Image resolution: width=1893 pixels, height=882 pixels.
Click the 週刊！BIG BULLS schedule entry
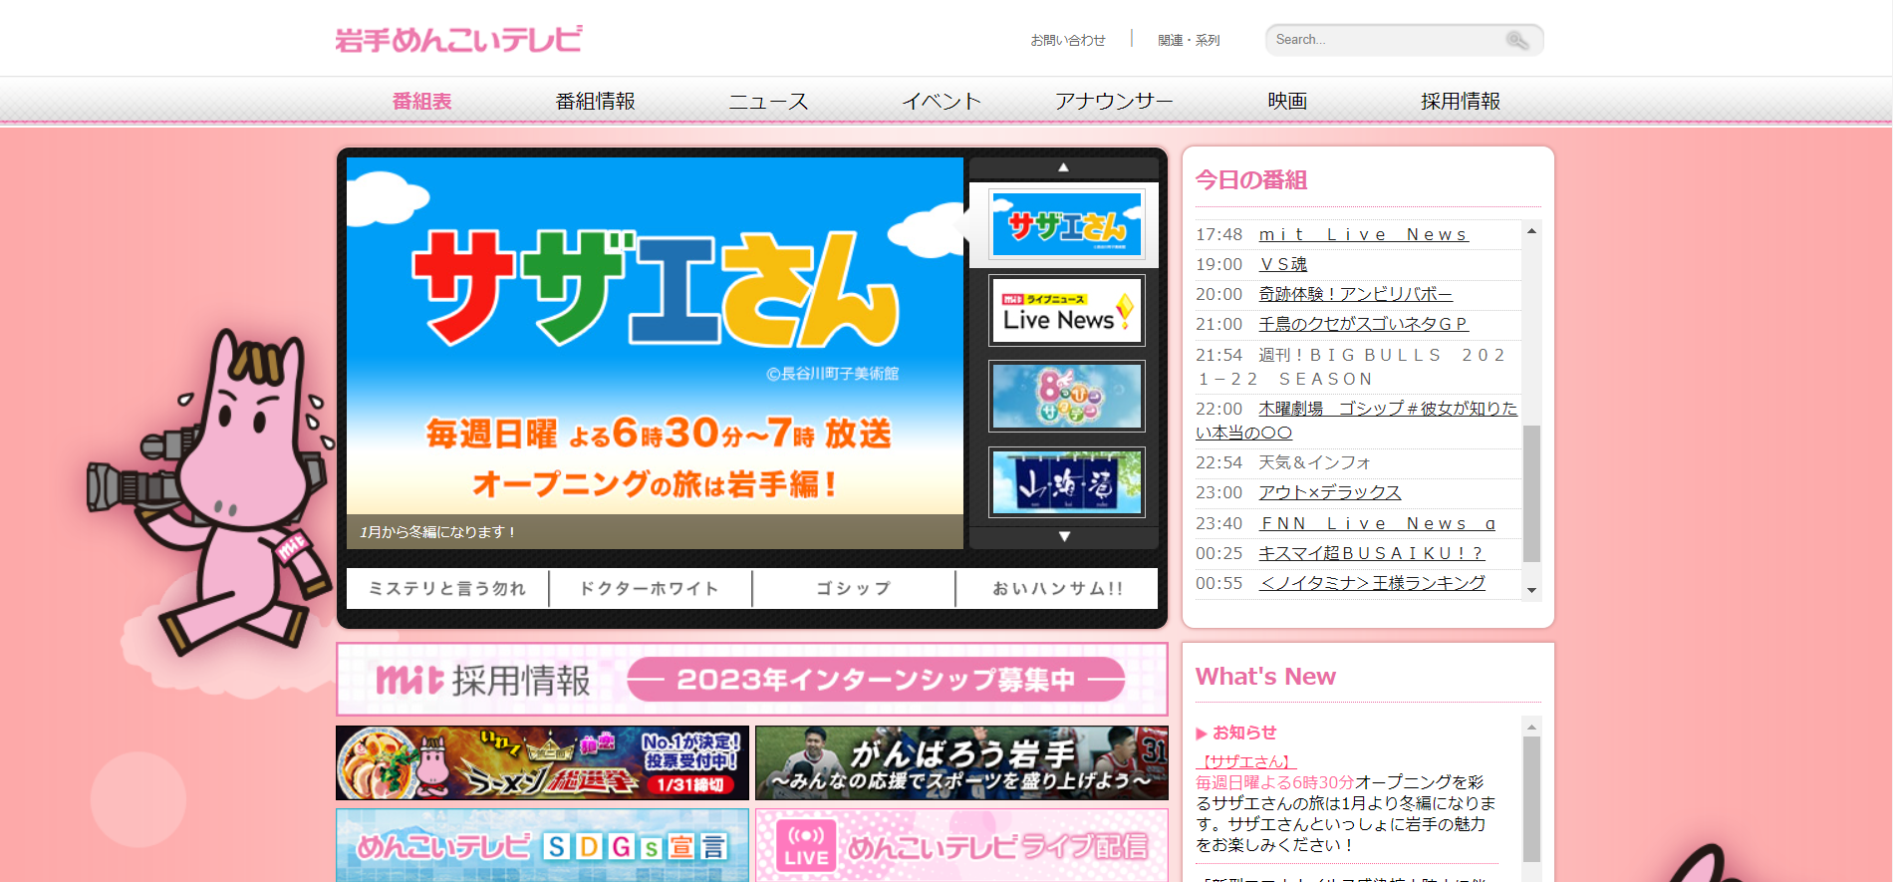(1352, 367)
